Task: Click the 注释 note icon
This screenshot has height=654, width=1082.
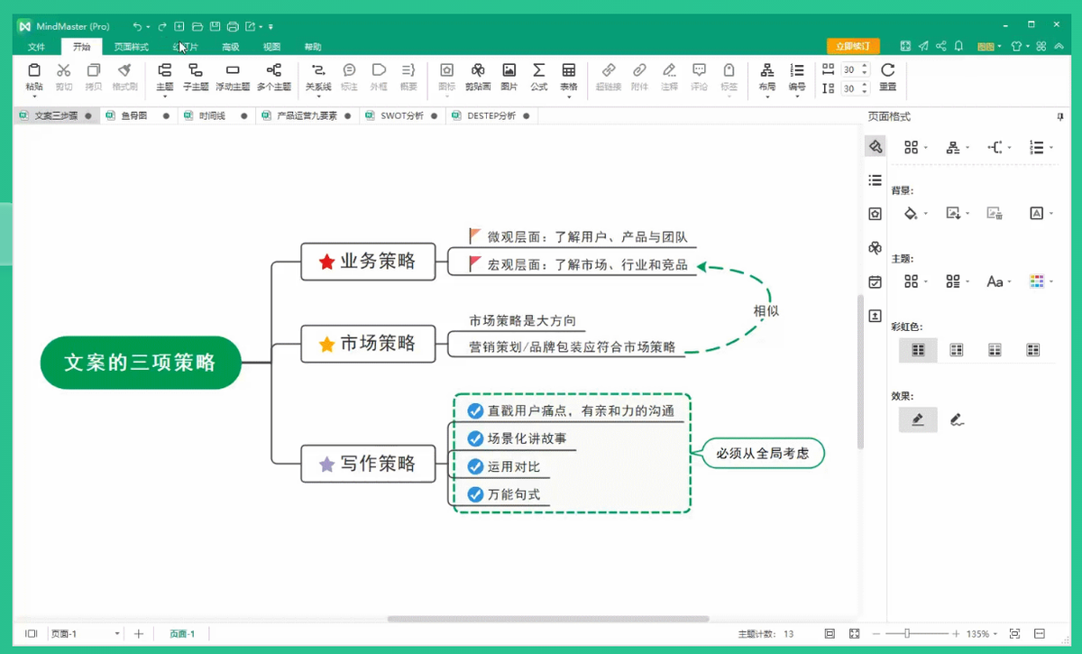Action: pyautogui.click(x=669, y=70)
